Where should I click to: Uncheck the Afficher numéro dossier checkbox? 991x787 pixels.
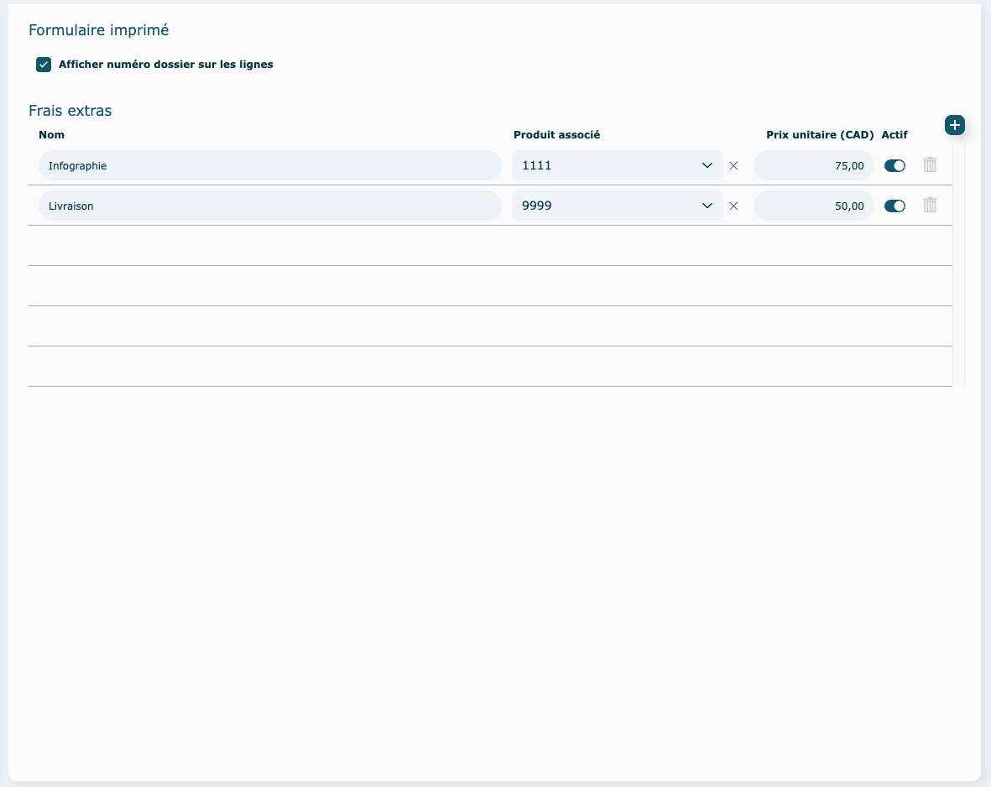tap(44, 65)
